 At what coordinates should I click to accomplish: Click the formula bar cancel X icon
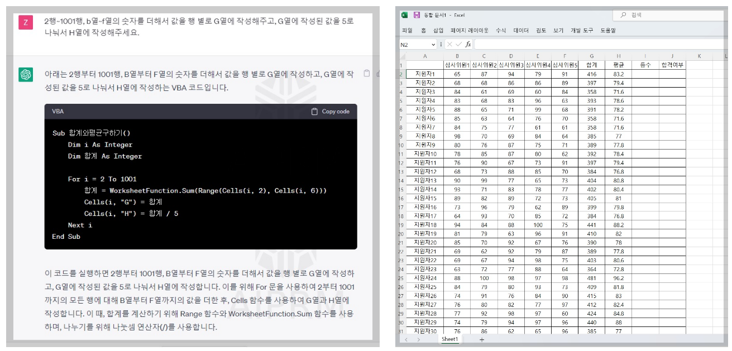(x=449, y=44)
